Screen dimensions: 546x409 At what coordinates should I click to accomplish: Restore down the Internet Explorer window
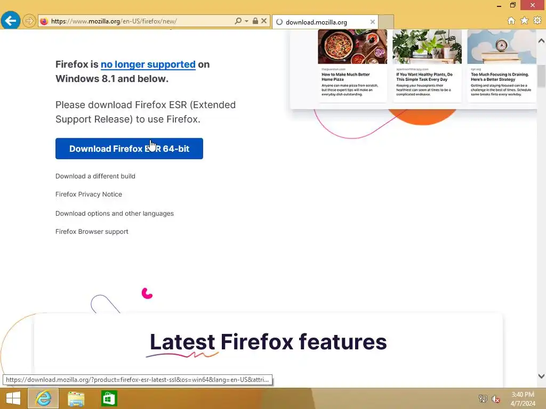point(513,5)
